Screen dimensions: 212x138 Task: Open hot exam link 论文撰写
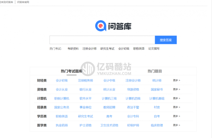(x=154, y=49)
